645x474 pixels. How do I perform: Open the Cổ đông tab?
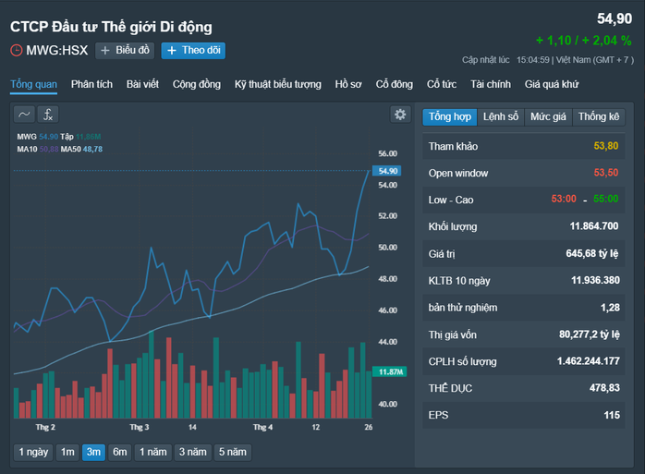[x=394, y=84]
